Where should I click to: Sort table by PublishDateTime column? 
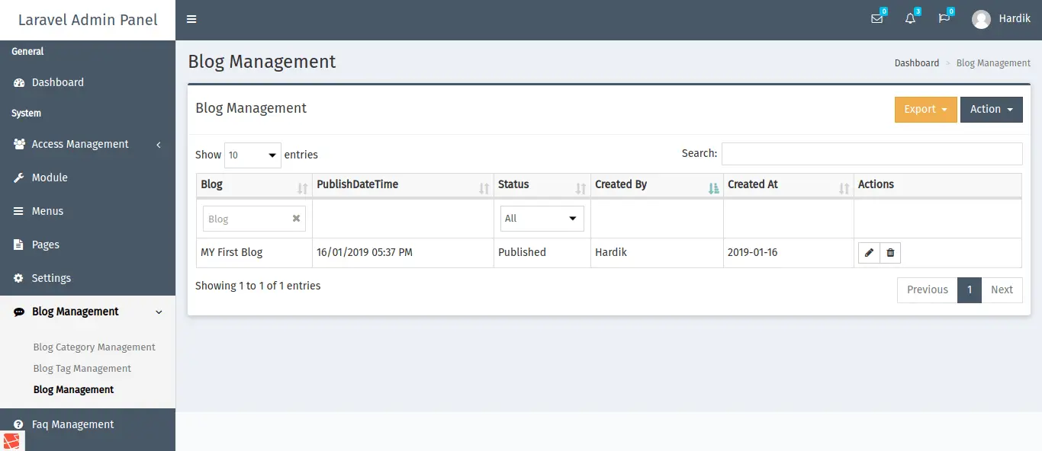click(x=403, y=185)
